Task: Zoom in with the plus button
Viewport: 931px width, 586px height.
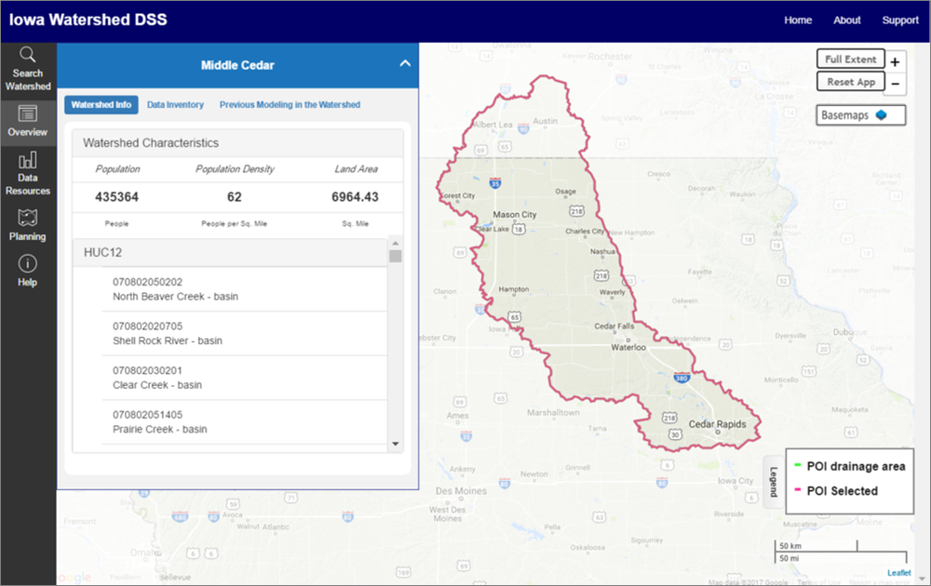Action: 895,62
